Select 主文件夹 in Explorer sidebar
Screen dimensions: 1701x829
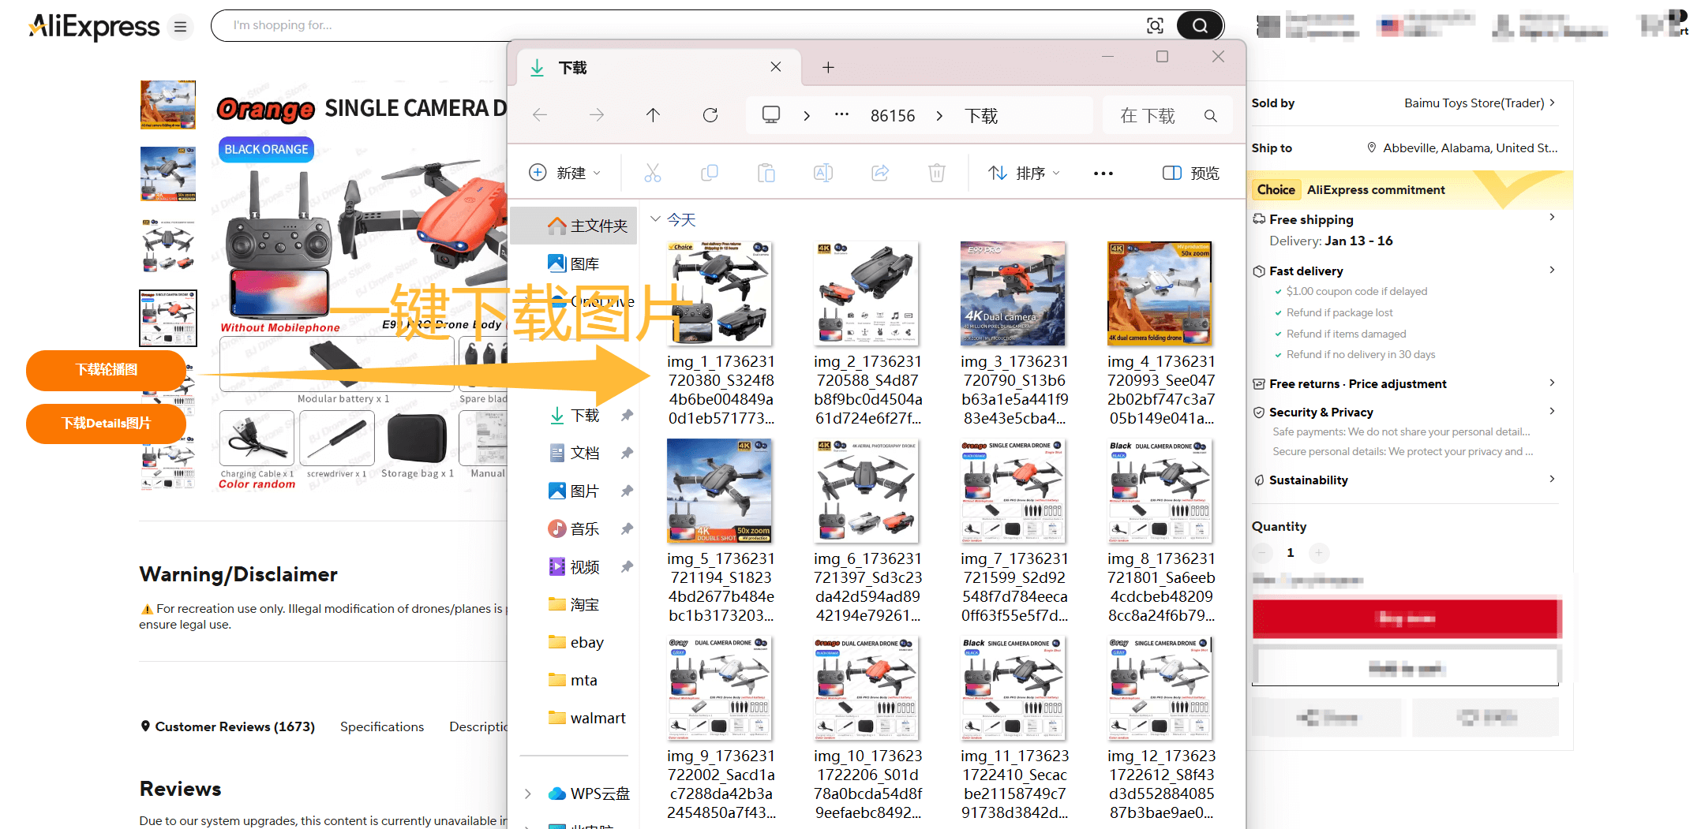coord(574,226)
